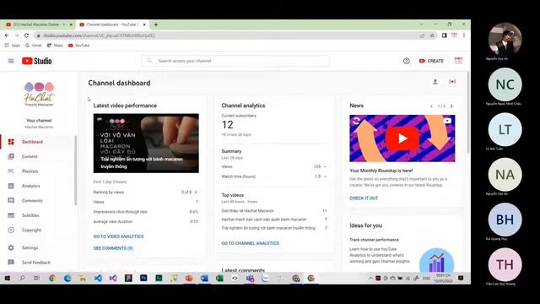The image size is (540, 304).
Task: Open Photoshop from the taskbar
Action: [x=143, y=278]
